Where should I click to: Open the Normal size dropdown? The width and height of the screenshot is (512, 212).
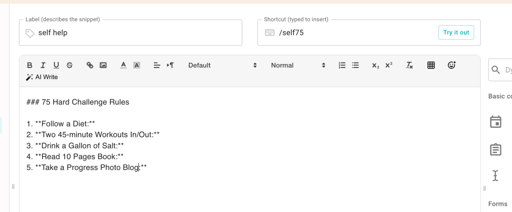point(298,65)
